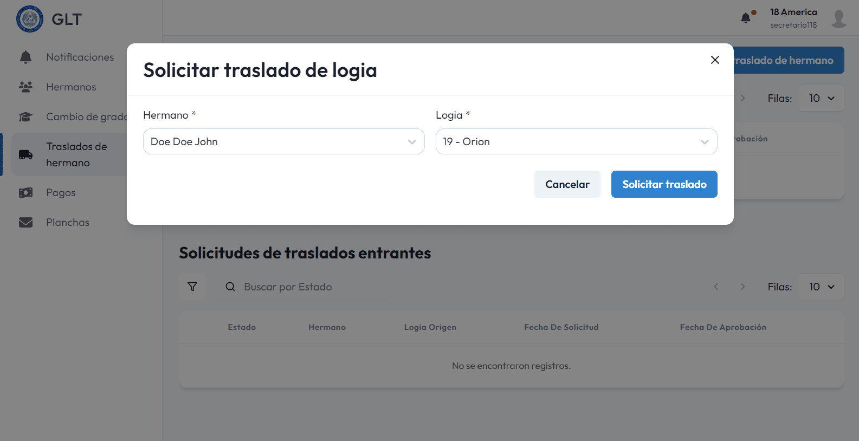Click the Pagos money icon
The width and height of the screenshot is (859, 441).
pos(25,192)
